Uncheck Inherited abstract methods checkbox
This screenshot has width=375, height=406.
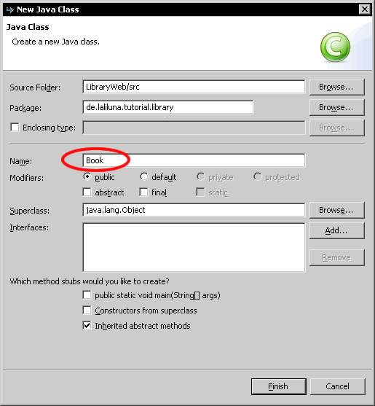(x=87, y=326)
